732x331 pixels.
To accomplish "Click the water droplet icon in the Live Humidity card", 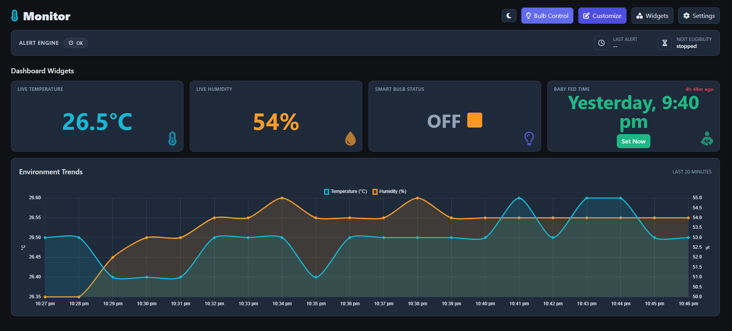I will pyautogui.click(x=351, y=138).
